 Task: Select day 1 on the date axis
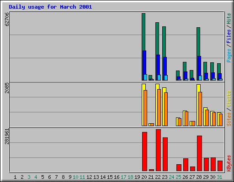tap(15, 177)
